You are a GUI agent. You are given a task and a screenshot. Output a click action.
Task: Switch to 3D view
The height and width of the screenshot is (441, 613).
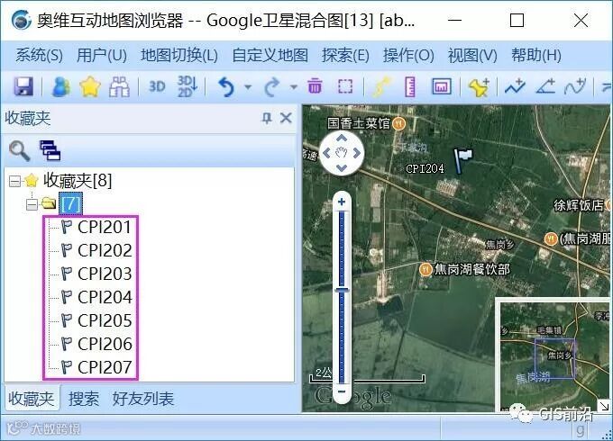point(157,86)
